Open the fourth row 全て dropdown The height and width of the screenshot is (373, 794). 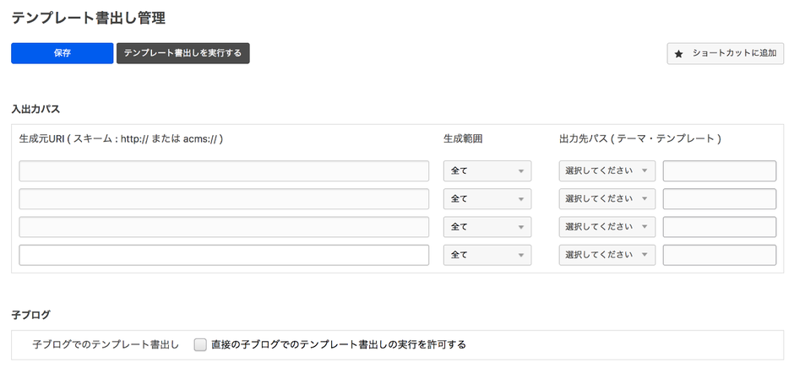pyautogui.click(x=487, y=255)
